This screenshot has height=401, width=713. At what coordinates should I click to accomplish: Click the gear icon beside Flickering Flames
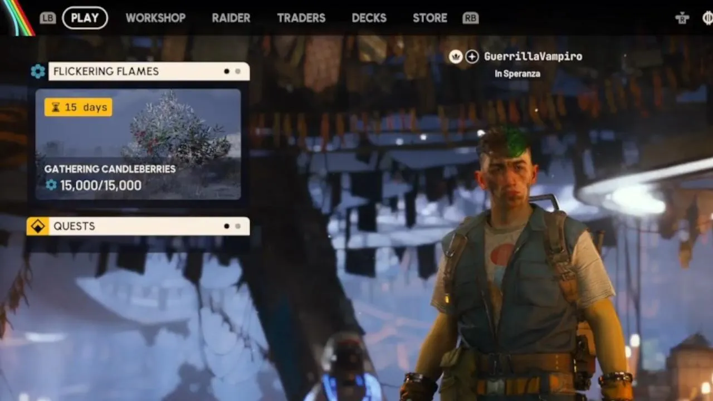pyautogui.click(x=38, y=71)
